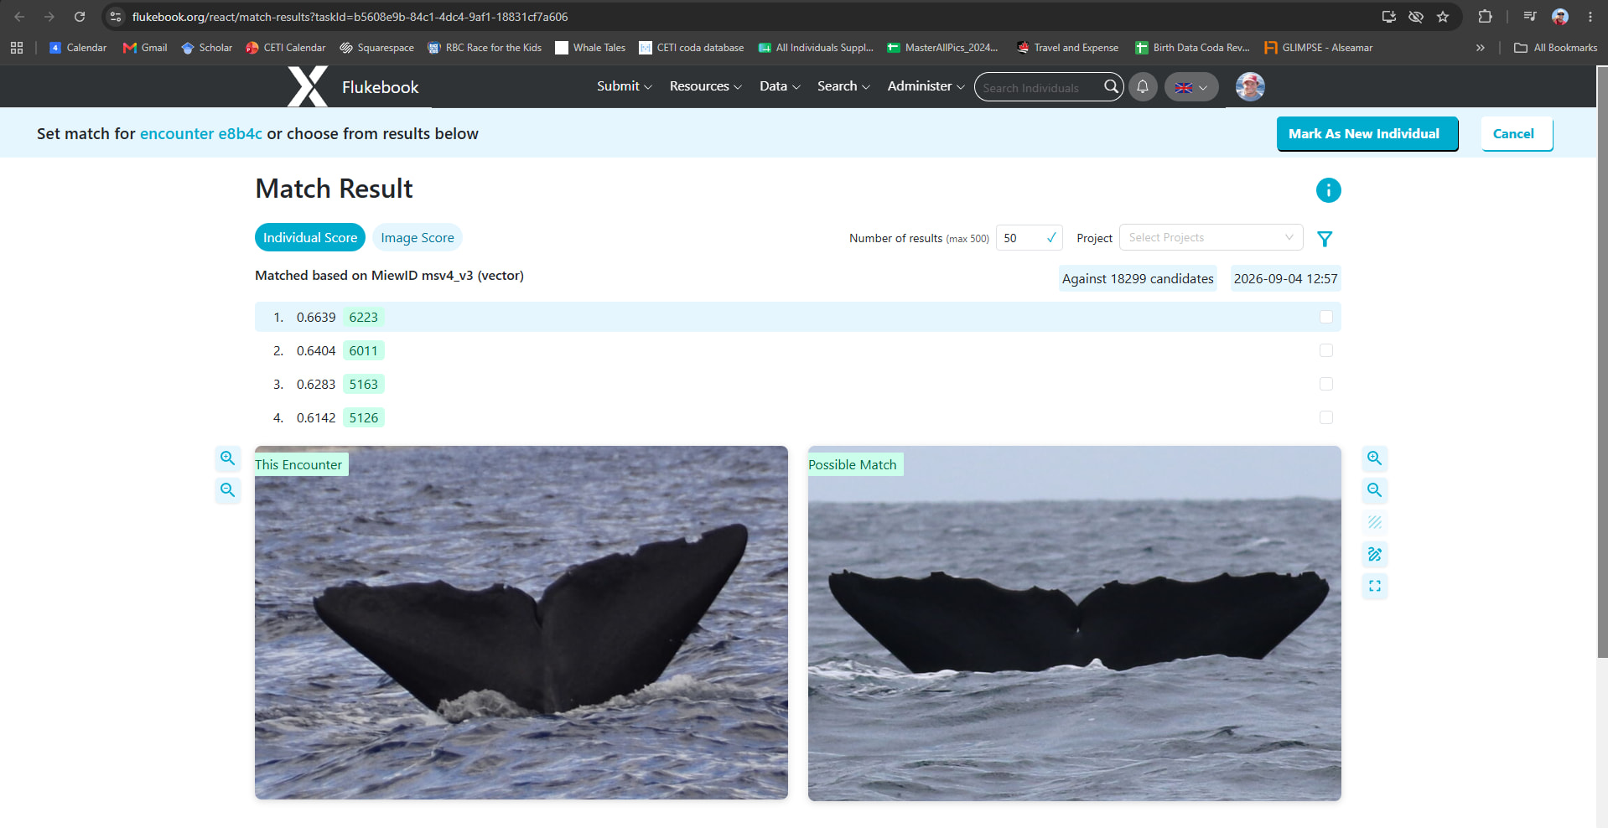
Task: Zoom in on This Encounter image
Action: pos(228,458)
